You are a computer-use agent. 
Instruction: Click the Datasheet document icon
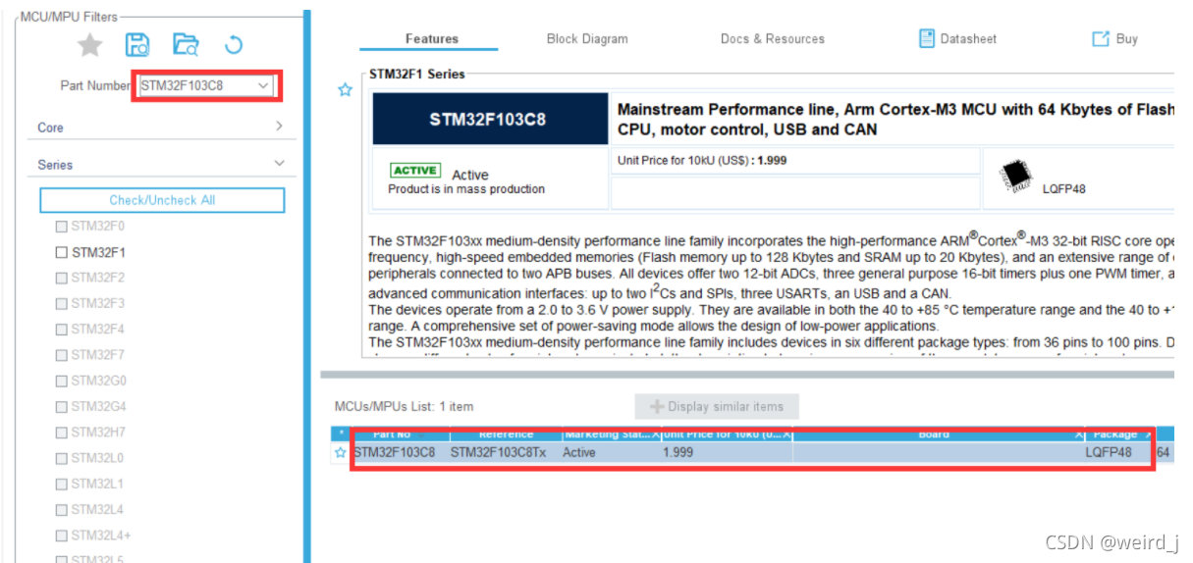tap(927, 38)
